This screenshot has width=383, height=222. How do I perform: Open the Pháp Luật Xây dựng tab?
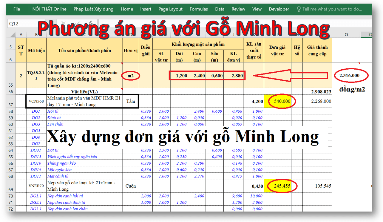(x=93, y=9)
